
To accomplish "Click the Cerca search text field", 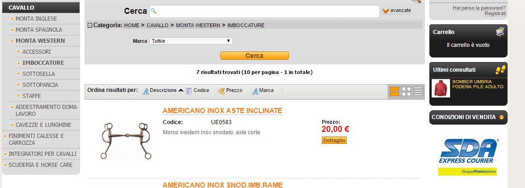I will 264,11.
